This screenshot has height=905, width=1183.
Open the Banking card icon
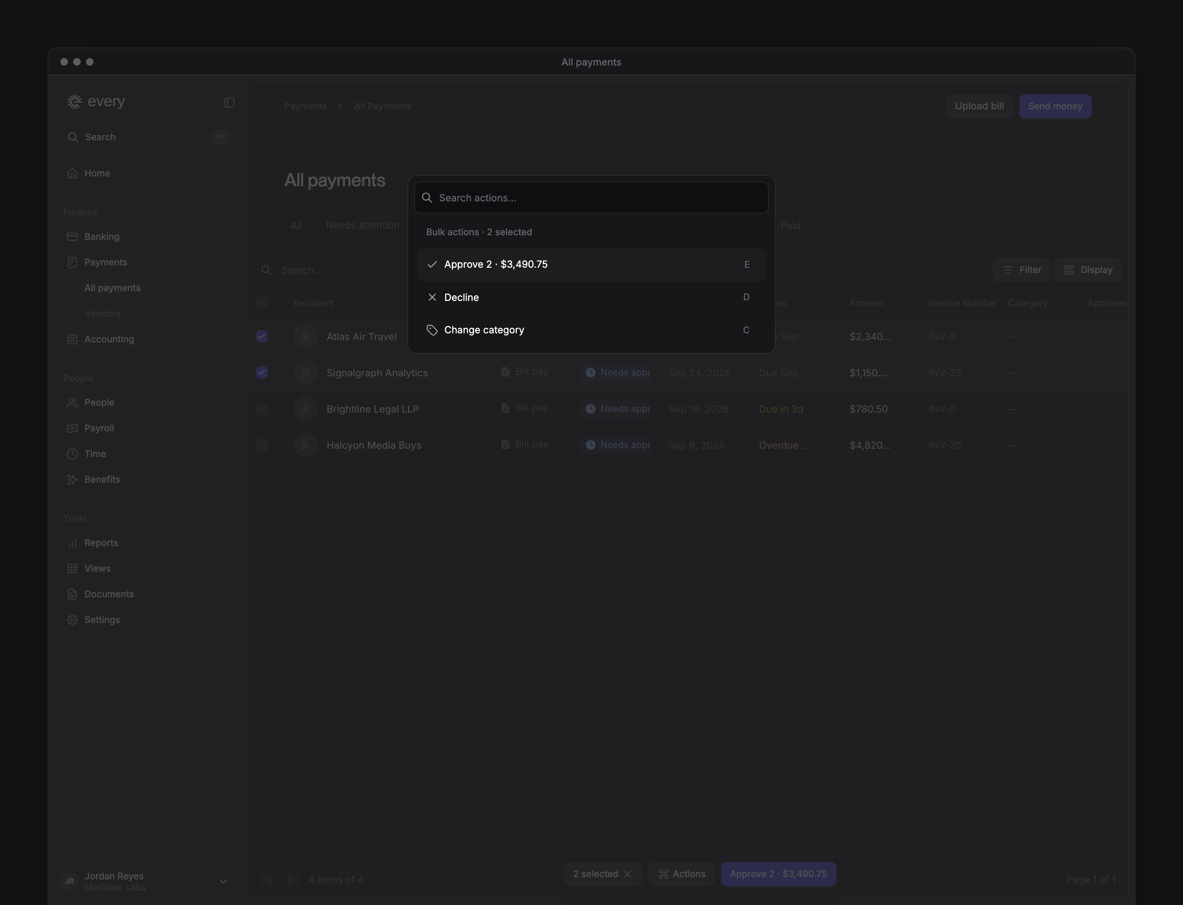coord(72,237)
